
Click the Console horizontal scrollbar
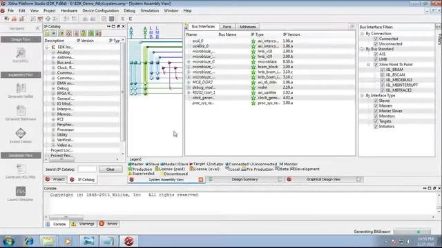click(x=66, y=217)
